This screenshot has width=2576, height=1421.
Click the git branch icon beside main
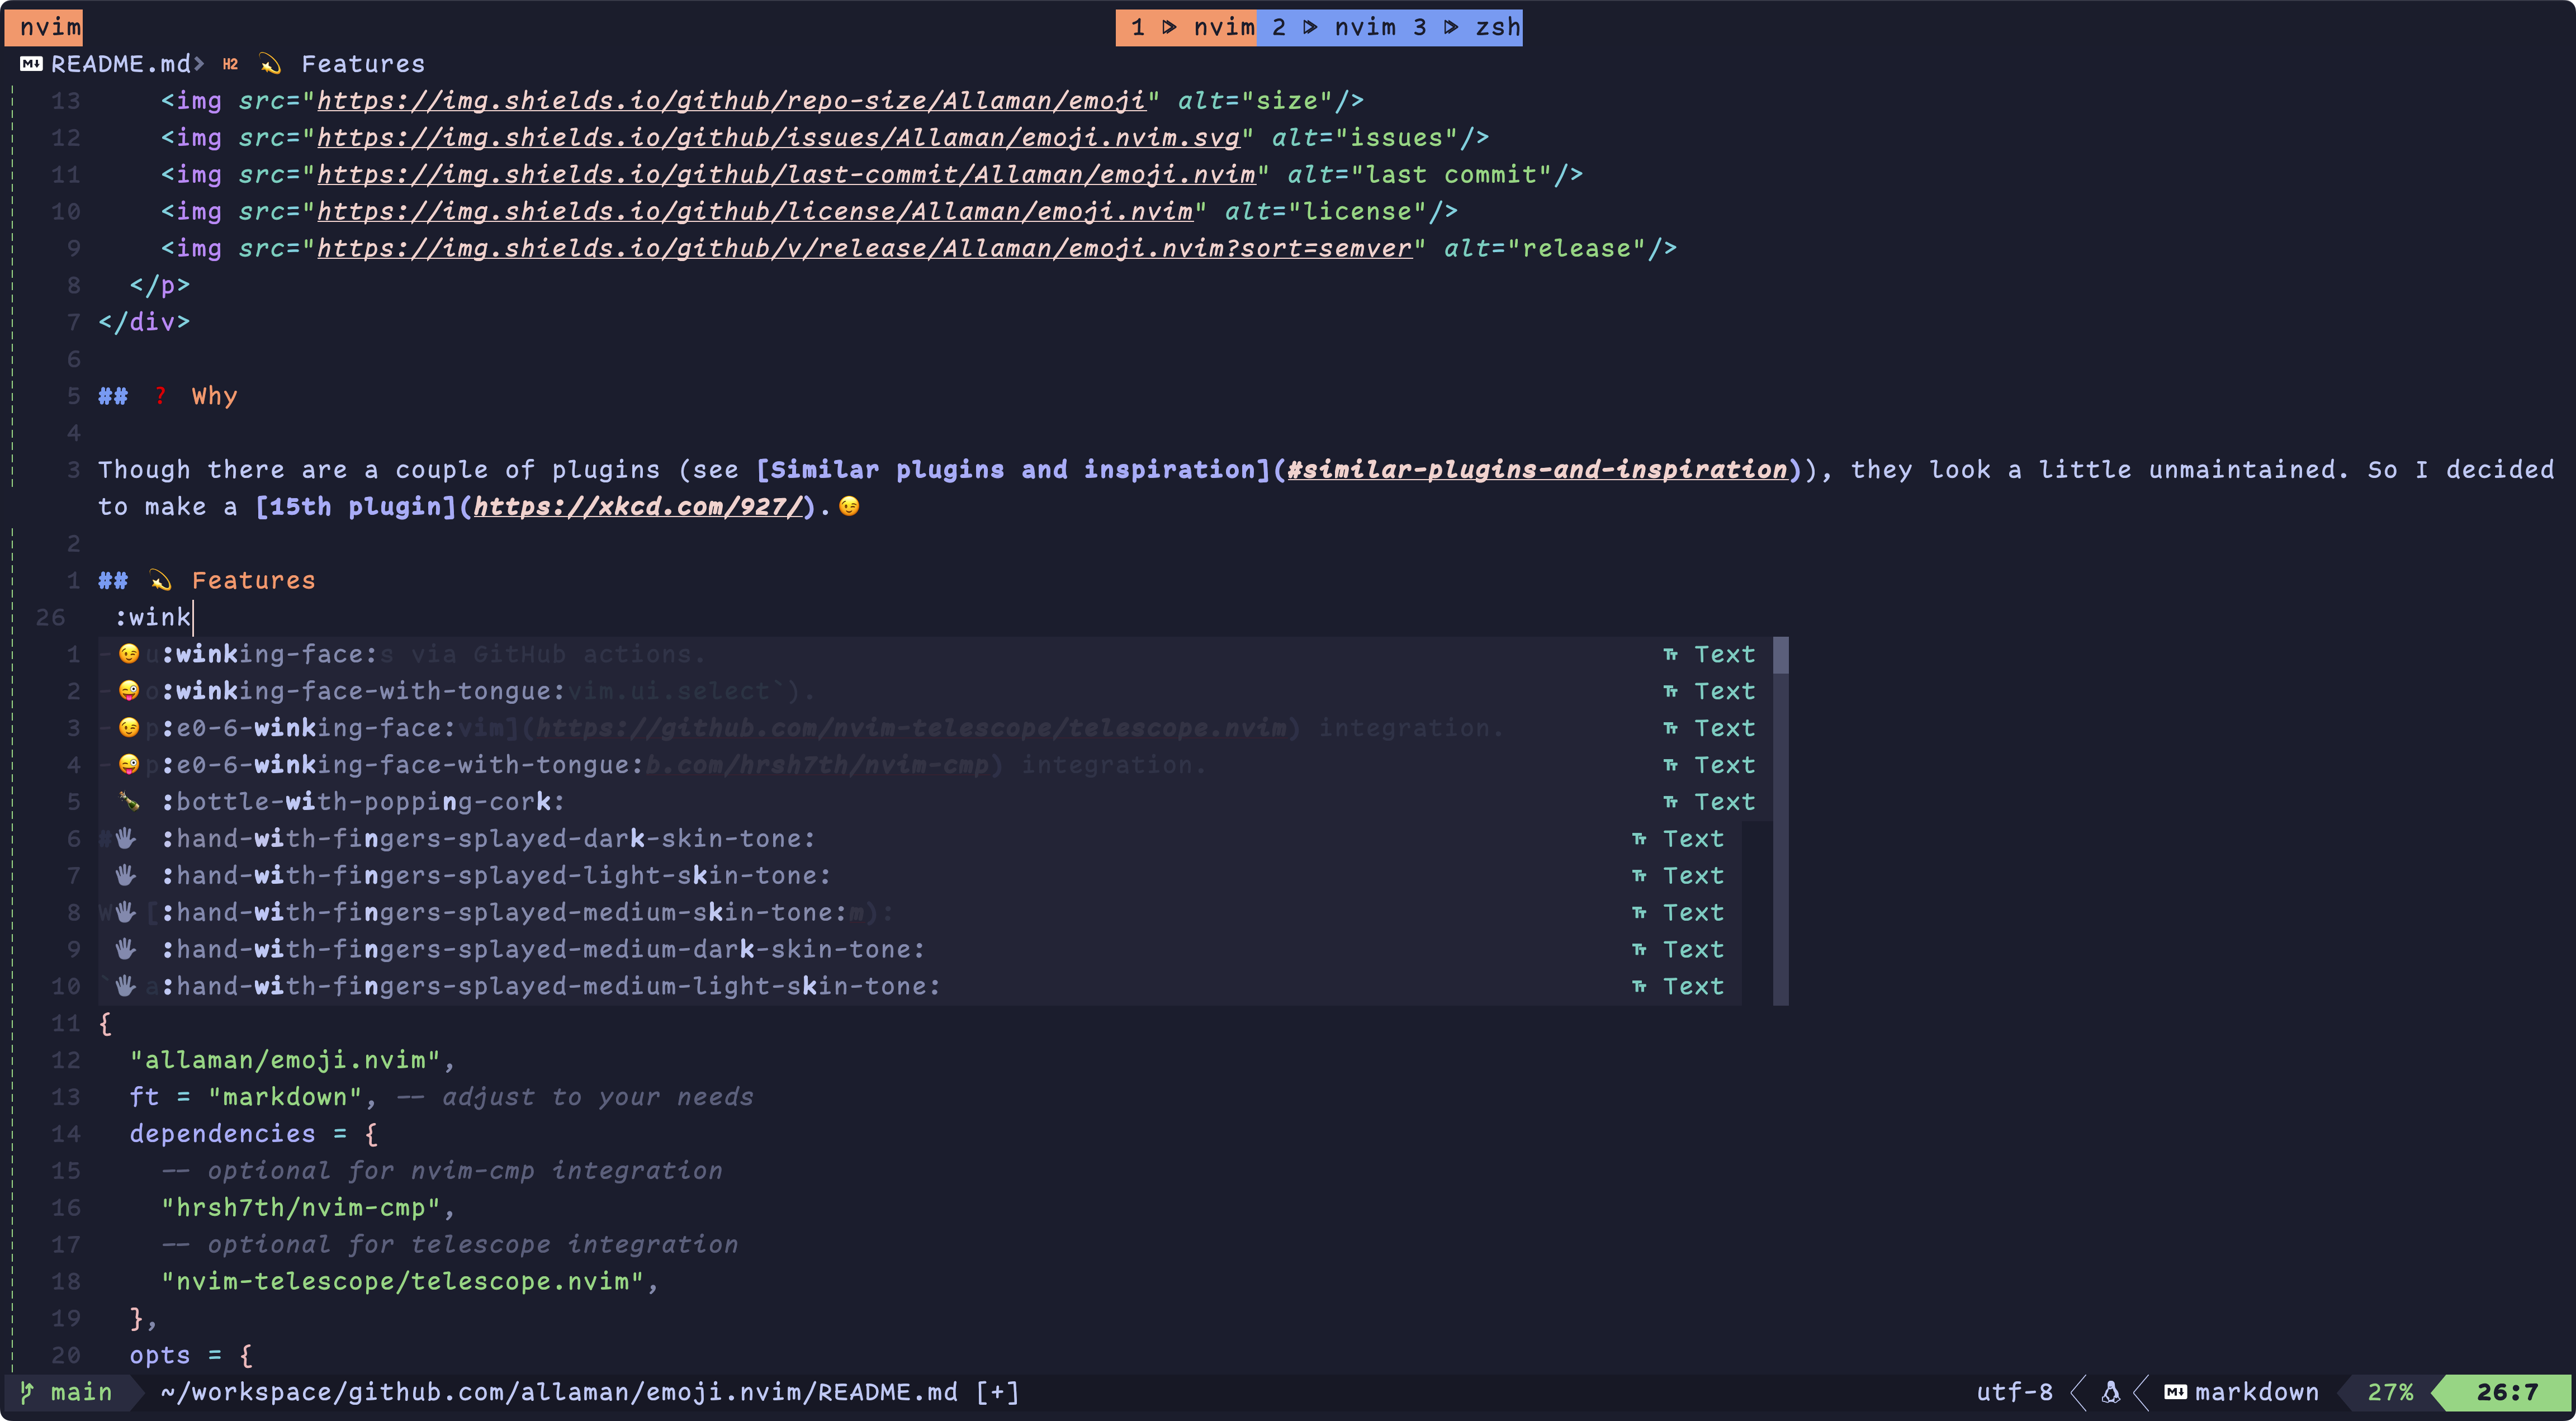27,1392
